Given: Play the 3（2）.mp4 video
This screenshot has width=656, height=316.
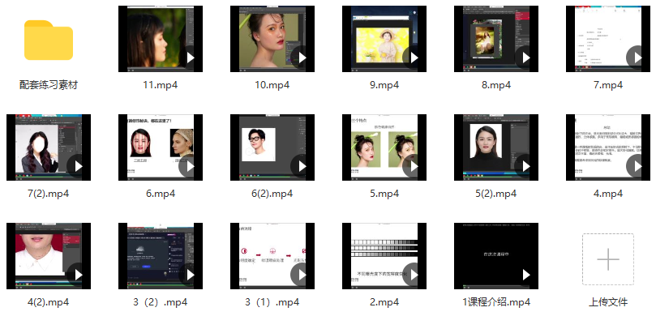Looking at the screenshot, I should tap(191, 275).
